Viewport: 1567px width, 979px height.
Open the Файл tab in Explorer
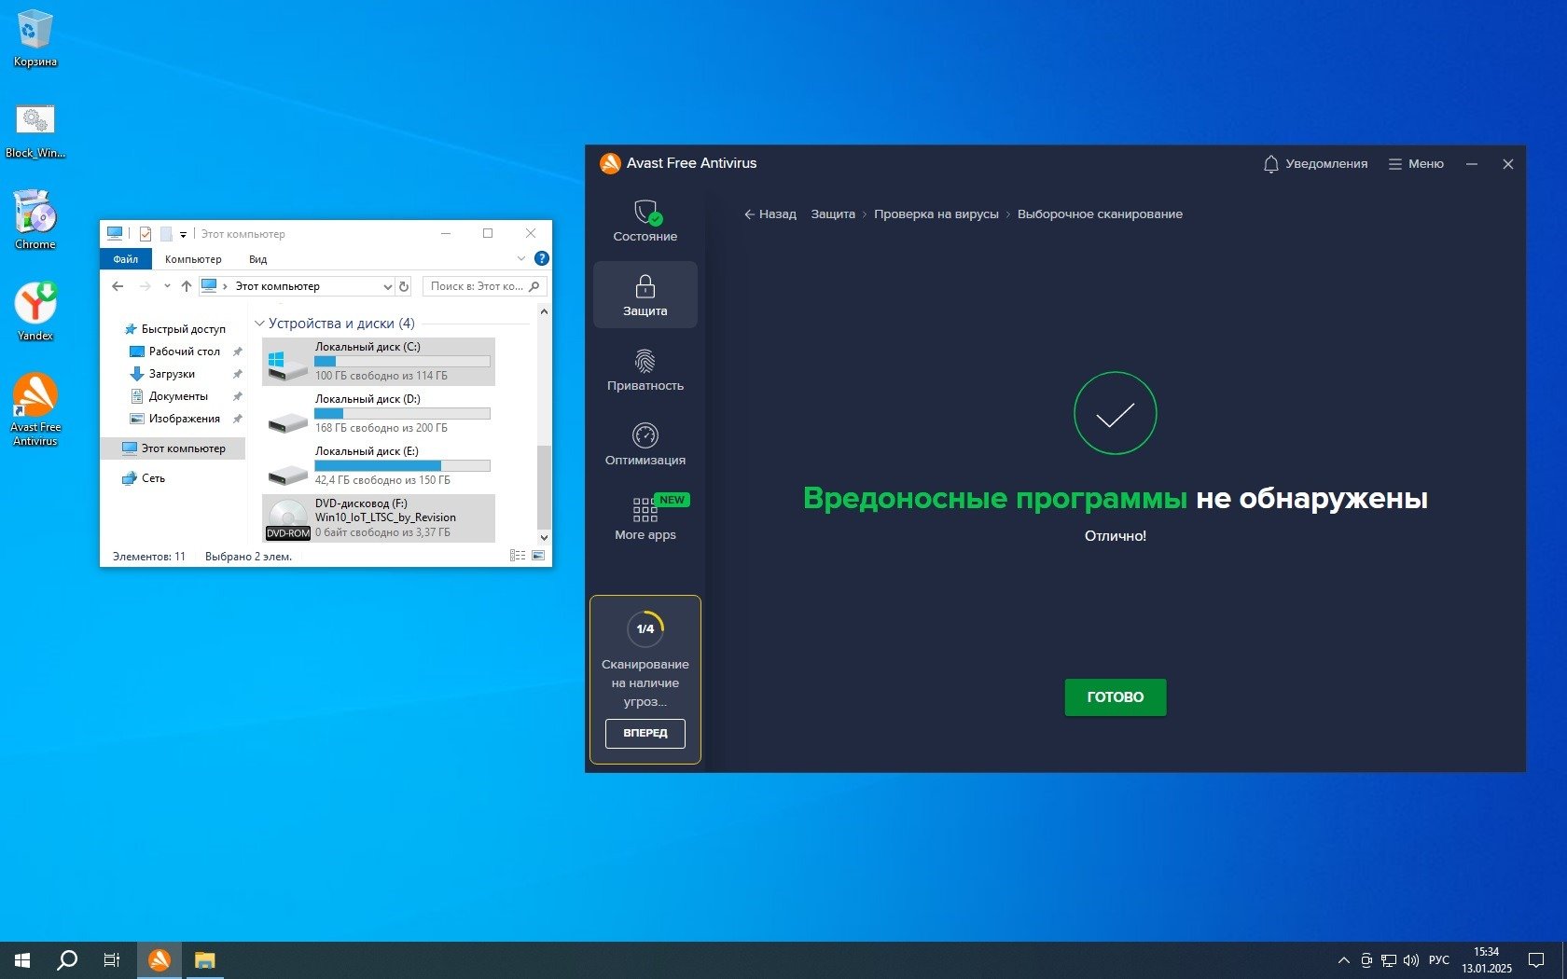pyautogui.click(x=126, y=259)
